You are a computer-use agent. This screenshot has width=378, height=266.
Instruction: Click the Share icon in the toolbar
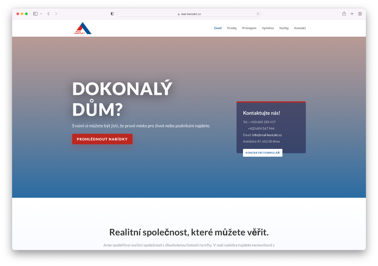(x=344, y=13)
